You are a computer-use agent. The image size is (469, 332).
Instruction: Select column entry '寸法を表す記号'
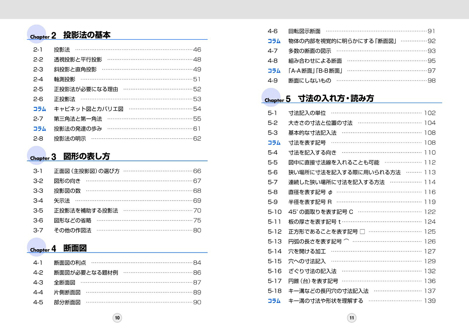click(352, 143)
